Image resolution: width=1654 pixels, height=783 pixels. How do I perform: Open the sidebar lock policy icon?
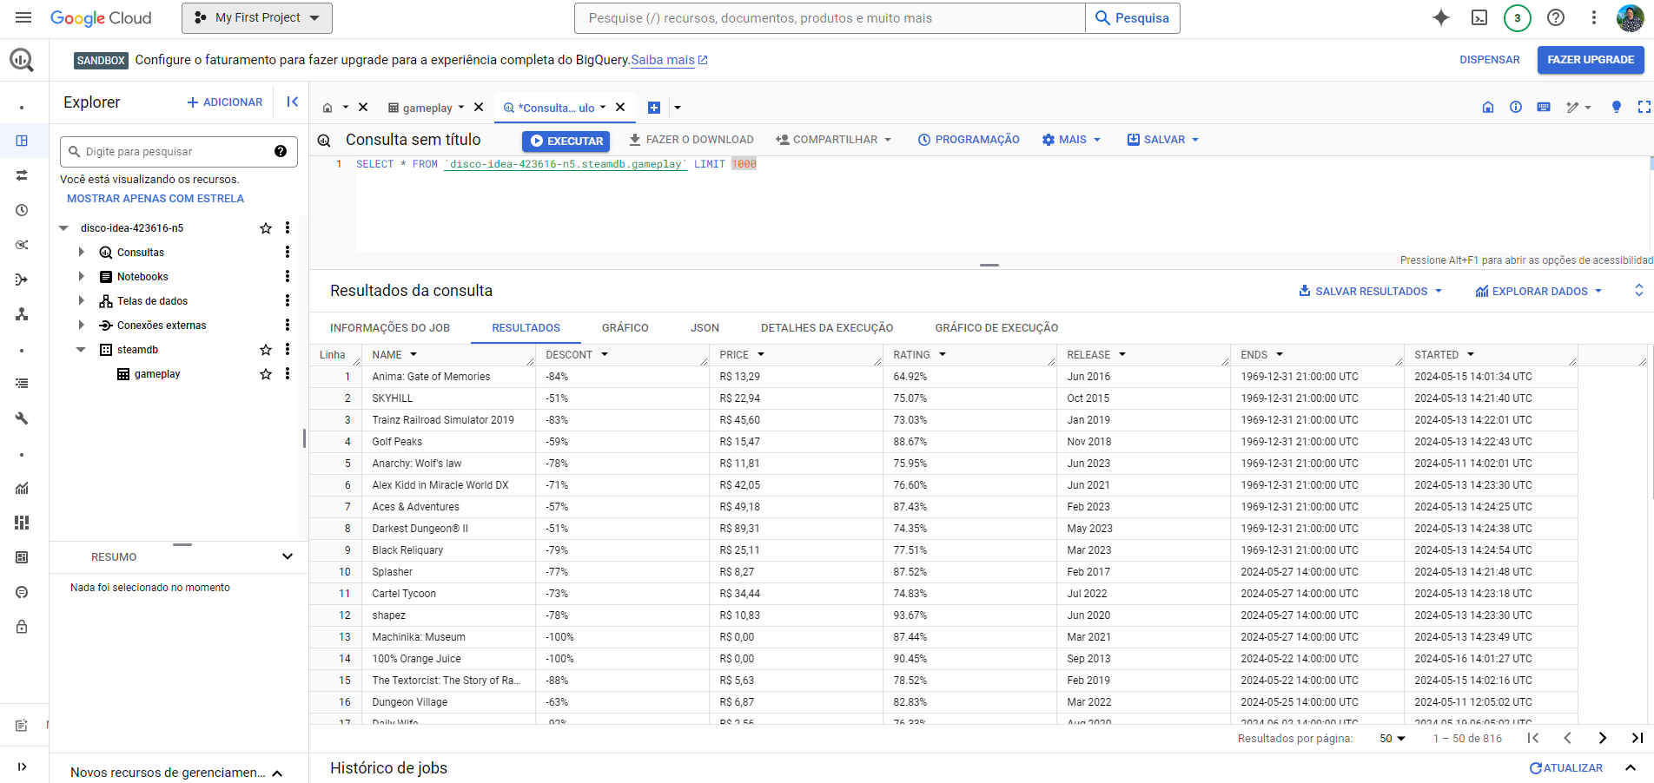pos(22,627)
